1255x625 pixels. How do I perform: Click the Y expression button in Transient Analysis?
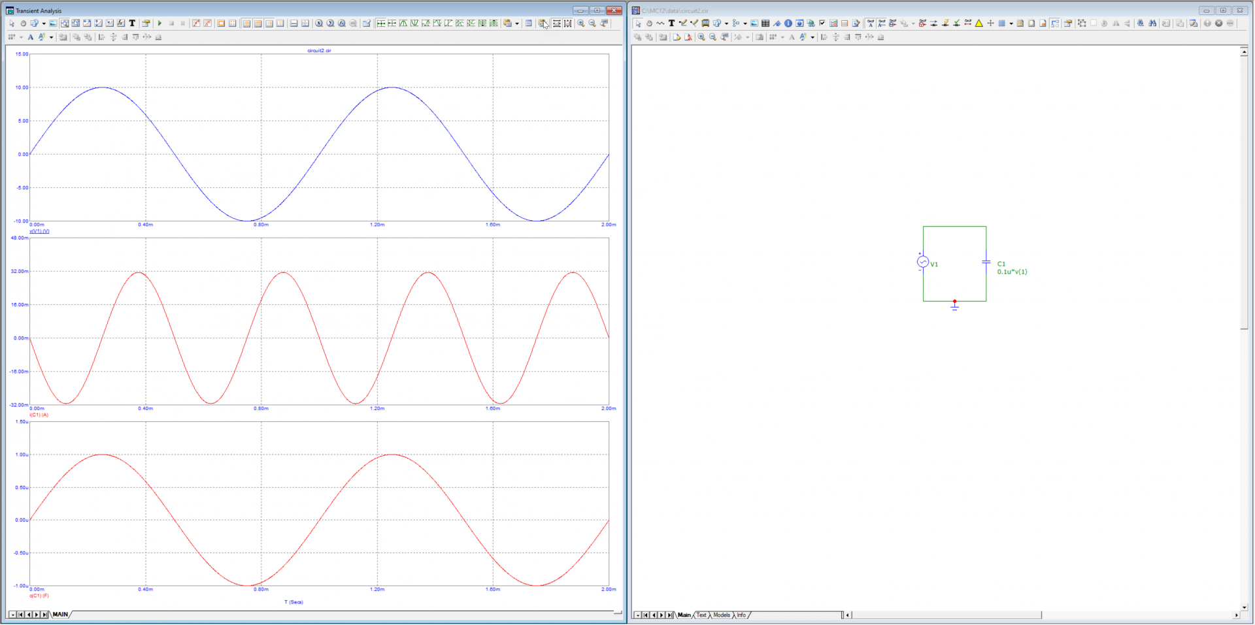tap(330, 24)
